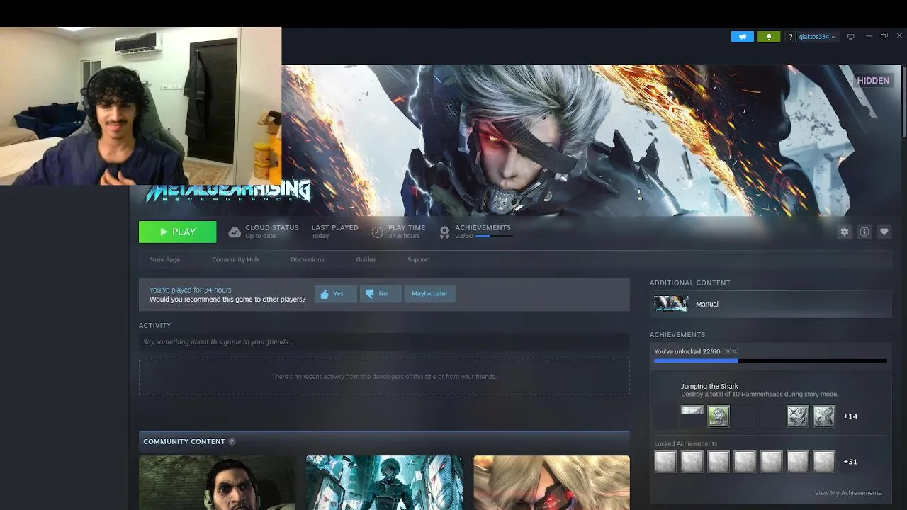Screen dimensions: 907x510
Task: Click the COMMUNITY CONTENT heading
Action: click(184, 441)
